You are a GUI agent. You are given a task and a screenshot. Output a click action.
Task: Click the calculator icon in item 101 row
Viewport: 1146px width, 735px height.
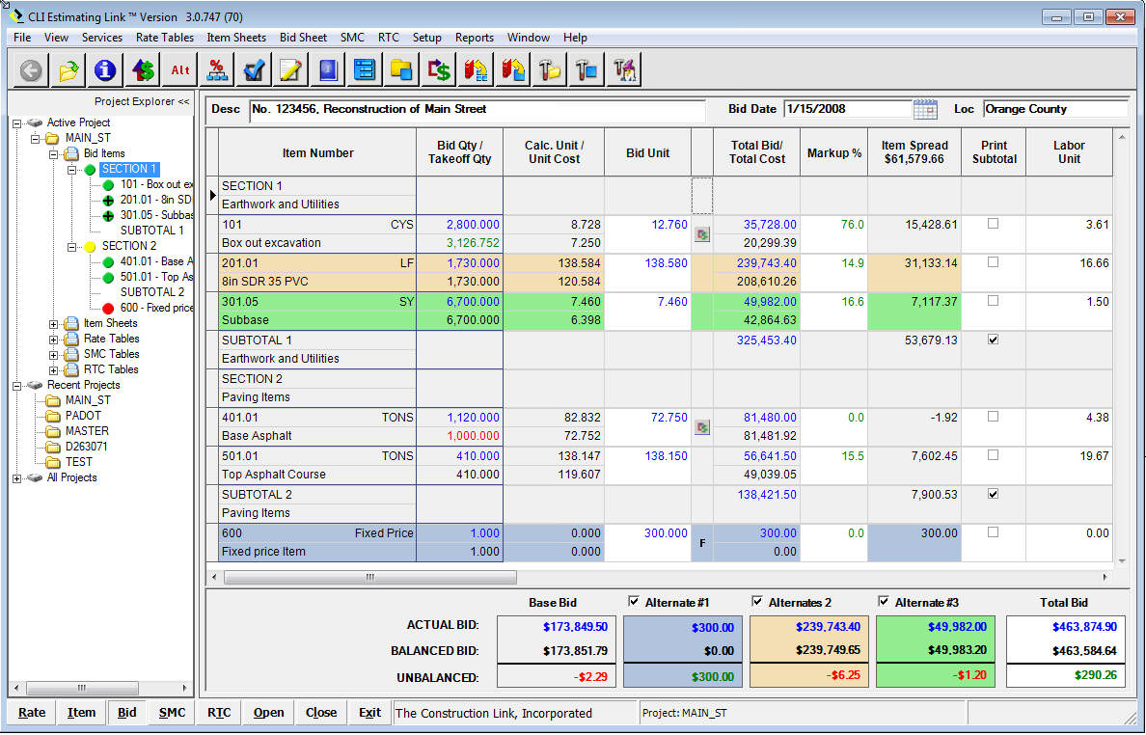(701, 233)
